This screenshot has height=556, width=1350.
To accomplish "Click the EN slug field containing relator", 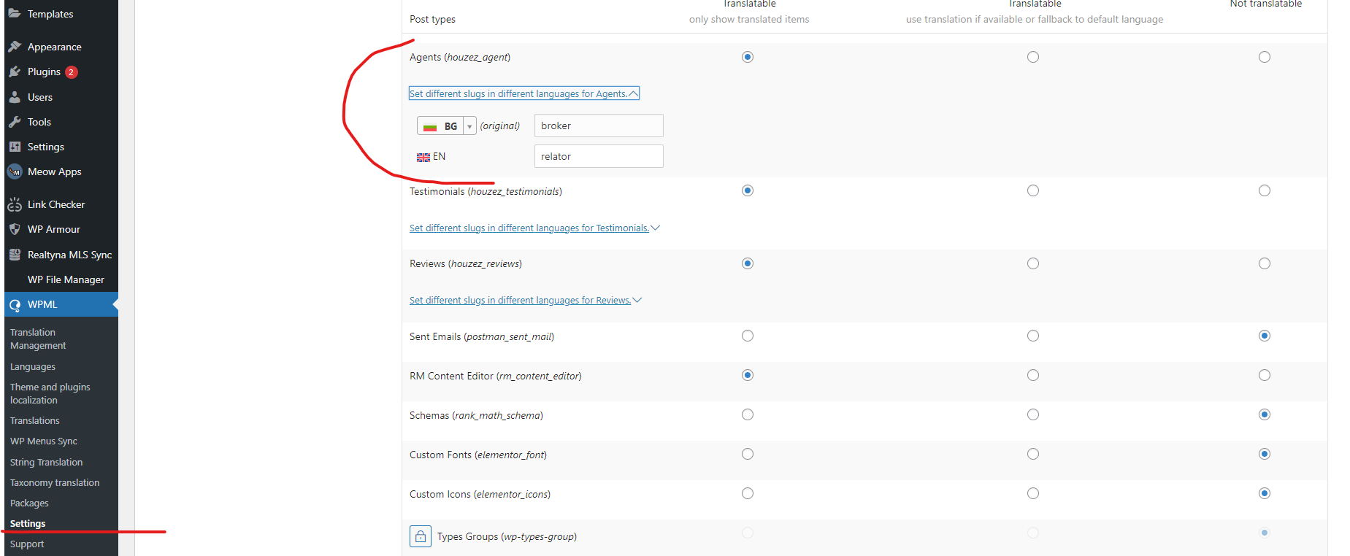I will 599,156.
